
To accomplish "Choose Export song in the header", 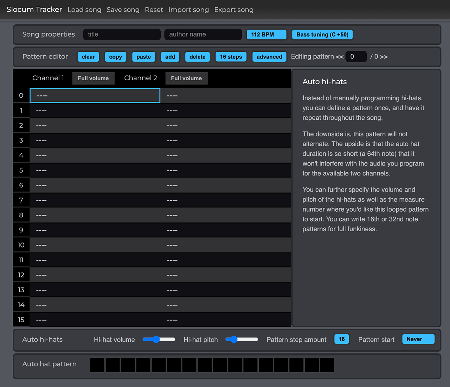I will click(234, 10).
